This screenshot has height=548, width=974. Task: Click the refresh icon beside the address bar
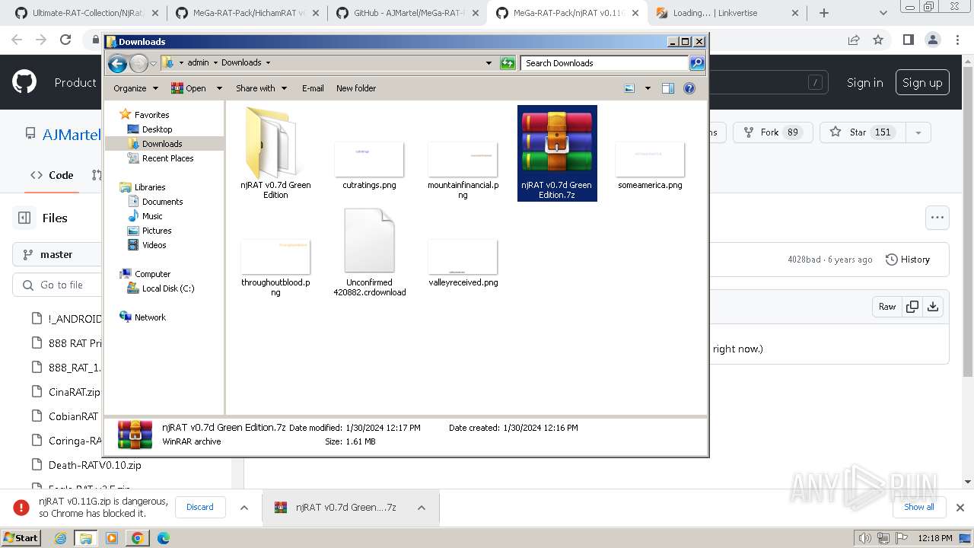[x=508, y=63]
